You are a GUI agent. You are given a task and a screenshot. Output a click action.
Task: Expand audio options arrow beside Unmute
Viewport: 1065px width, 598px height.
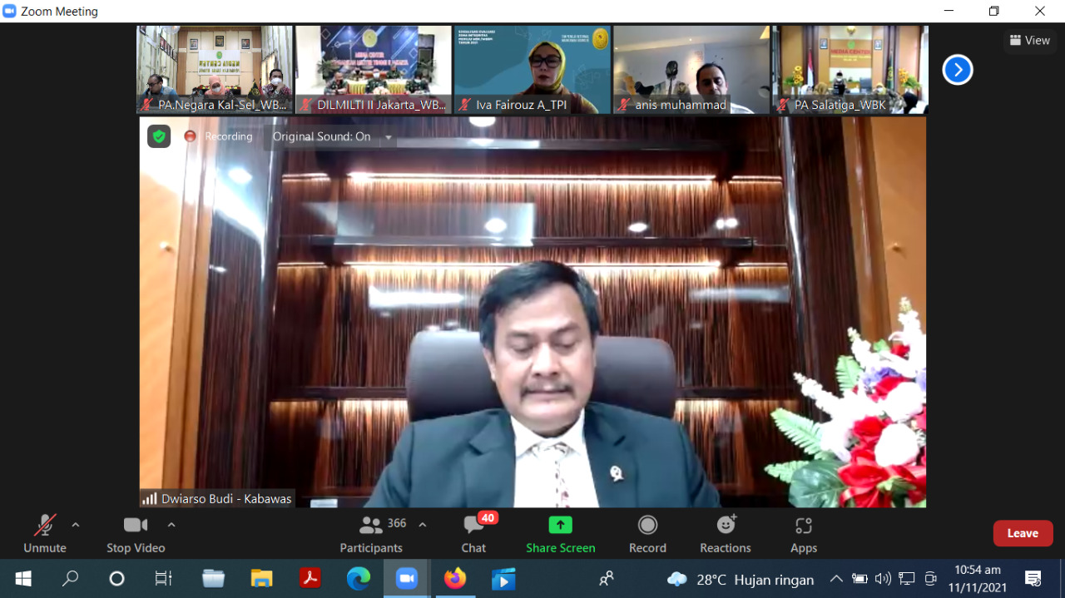coord(76,525)
